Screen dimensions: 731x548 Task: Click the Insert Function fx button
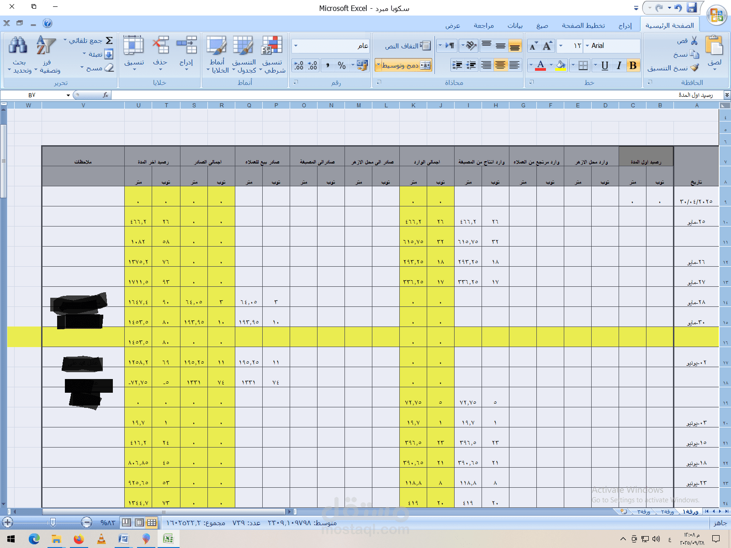pyautogui.click(x=106, y=95)
